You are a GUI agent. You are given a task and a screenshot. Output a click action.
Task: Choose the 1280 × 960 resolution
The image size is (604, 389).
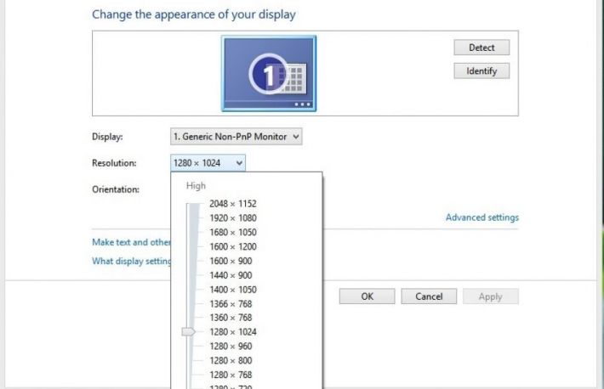pos(230,347)
